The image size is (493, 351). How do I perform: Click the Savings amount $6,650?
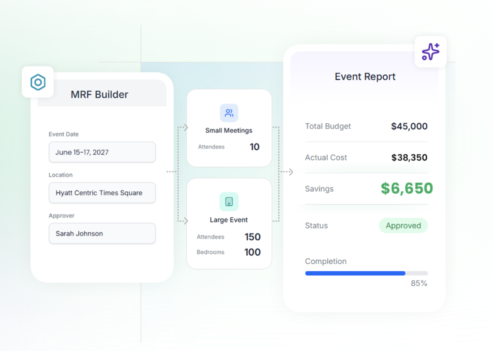407,188
